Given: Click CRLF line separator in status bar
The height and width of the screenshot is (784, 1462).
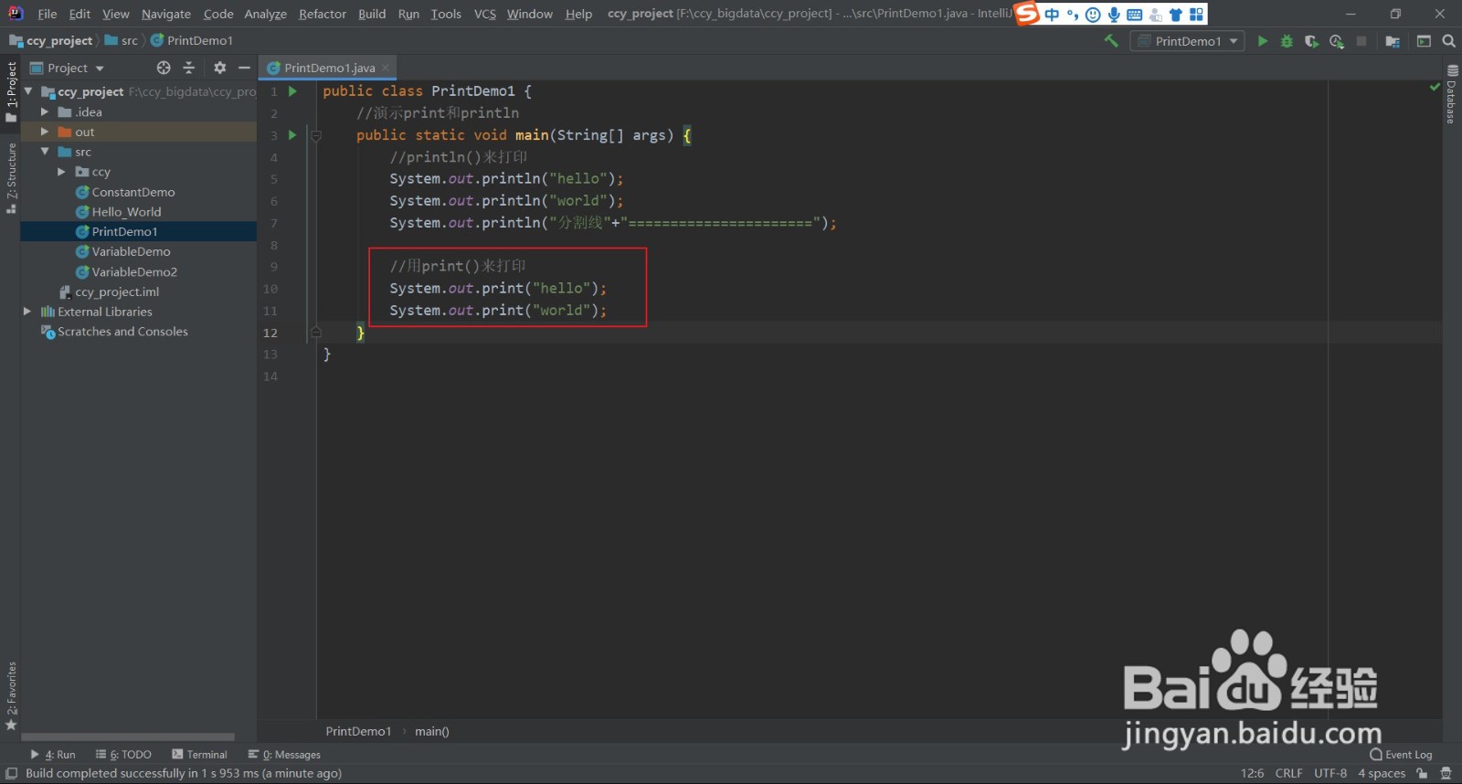Looking at the screenshot, I should pyautogui.click(x=1288, y=773).
